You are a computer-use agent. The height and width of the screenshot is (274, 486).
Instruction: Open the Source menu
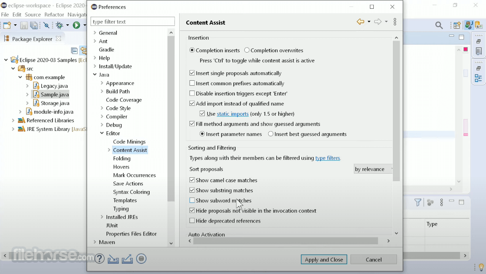pos(33,14)
